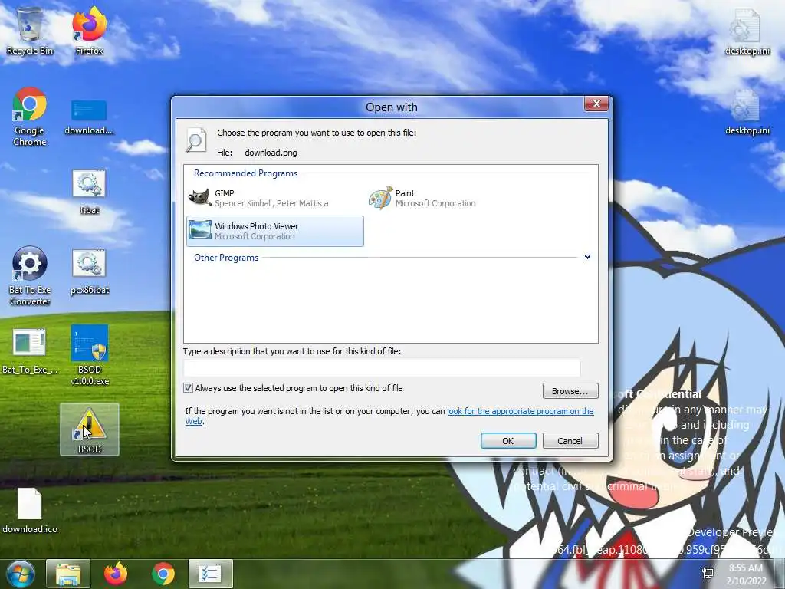Open the network tray icon

708,574
